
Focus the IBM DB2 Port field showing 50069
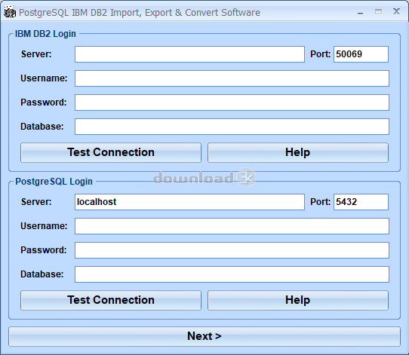coord(361,54)
